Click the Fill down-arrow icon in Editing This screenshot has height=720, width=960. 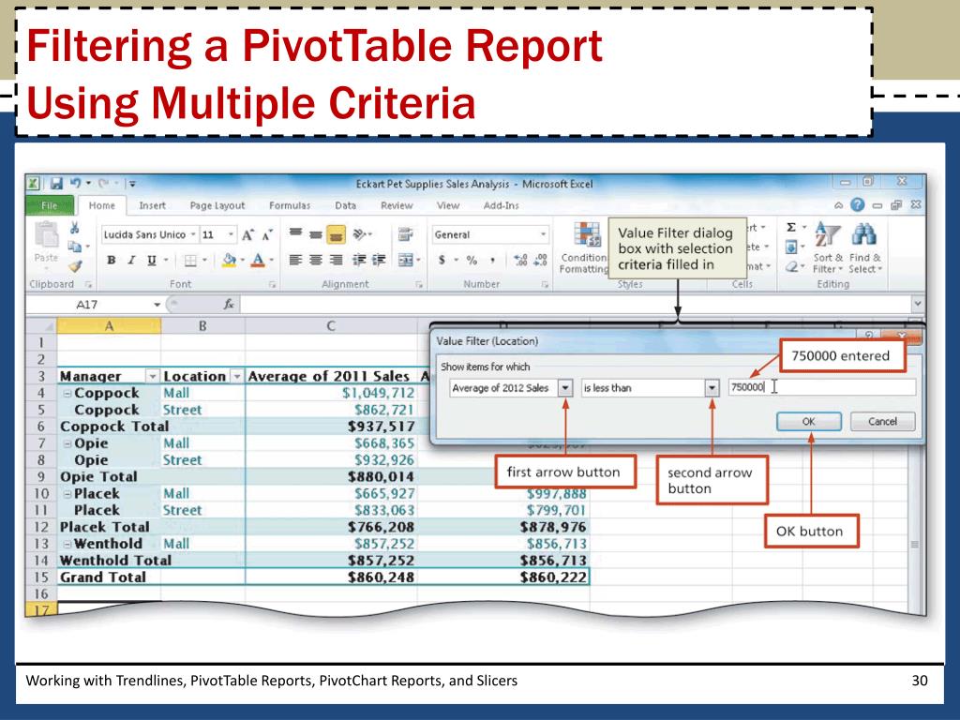pyautogui.click(x=791, y=247)
